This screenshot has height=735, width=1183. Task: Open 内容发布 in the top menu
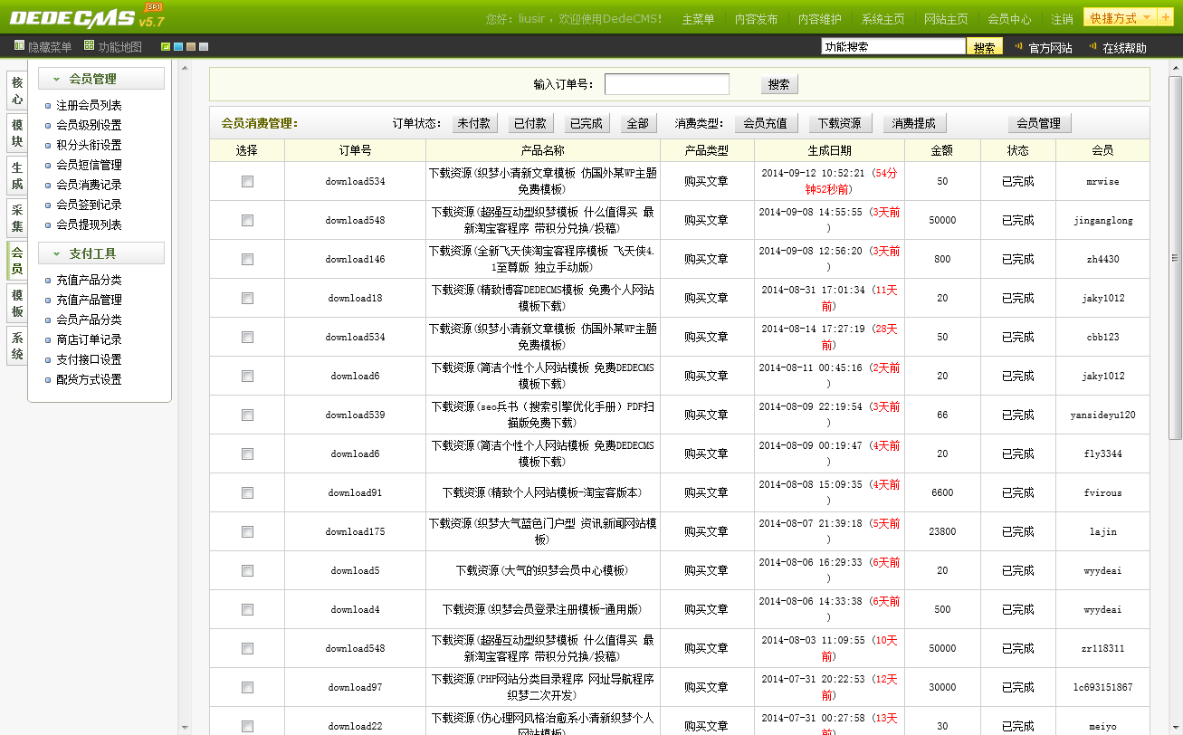[756, 19]
